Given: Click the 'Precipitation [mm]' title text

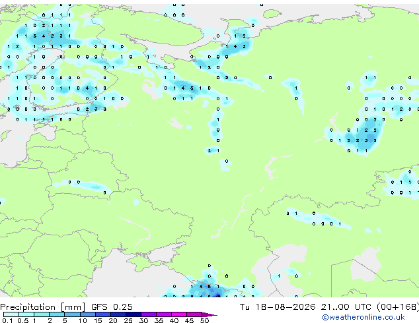Looking at the screenshot, I should pos(43,307).
